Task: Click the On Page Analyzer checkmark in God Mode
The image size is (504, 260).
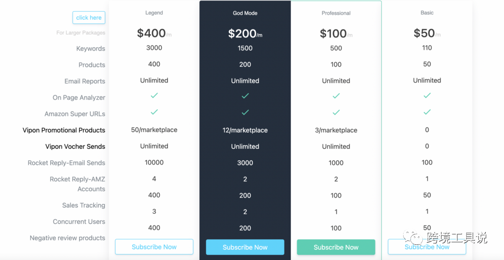Action: pyautogui.click(x=245, y=96)
